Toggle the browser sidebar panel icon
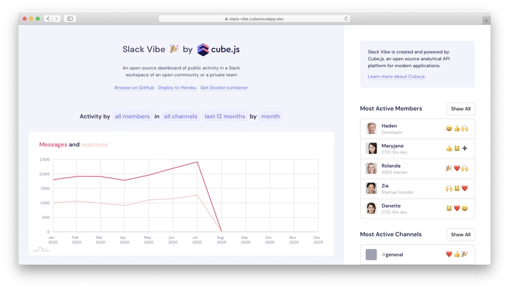 pyautogui.click(x=70, y=19)
